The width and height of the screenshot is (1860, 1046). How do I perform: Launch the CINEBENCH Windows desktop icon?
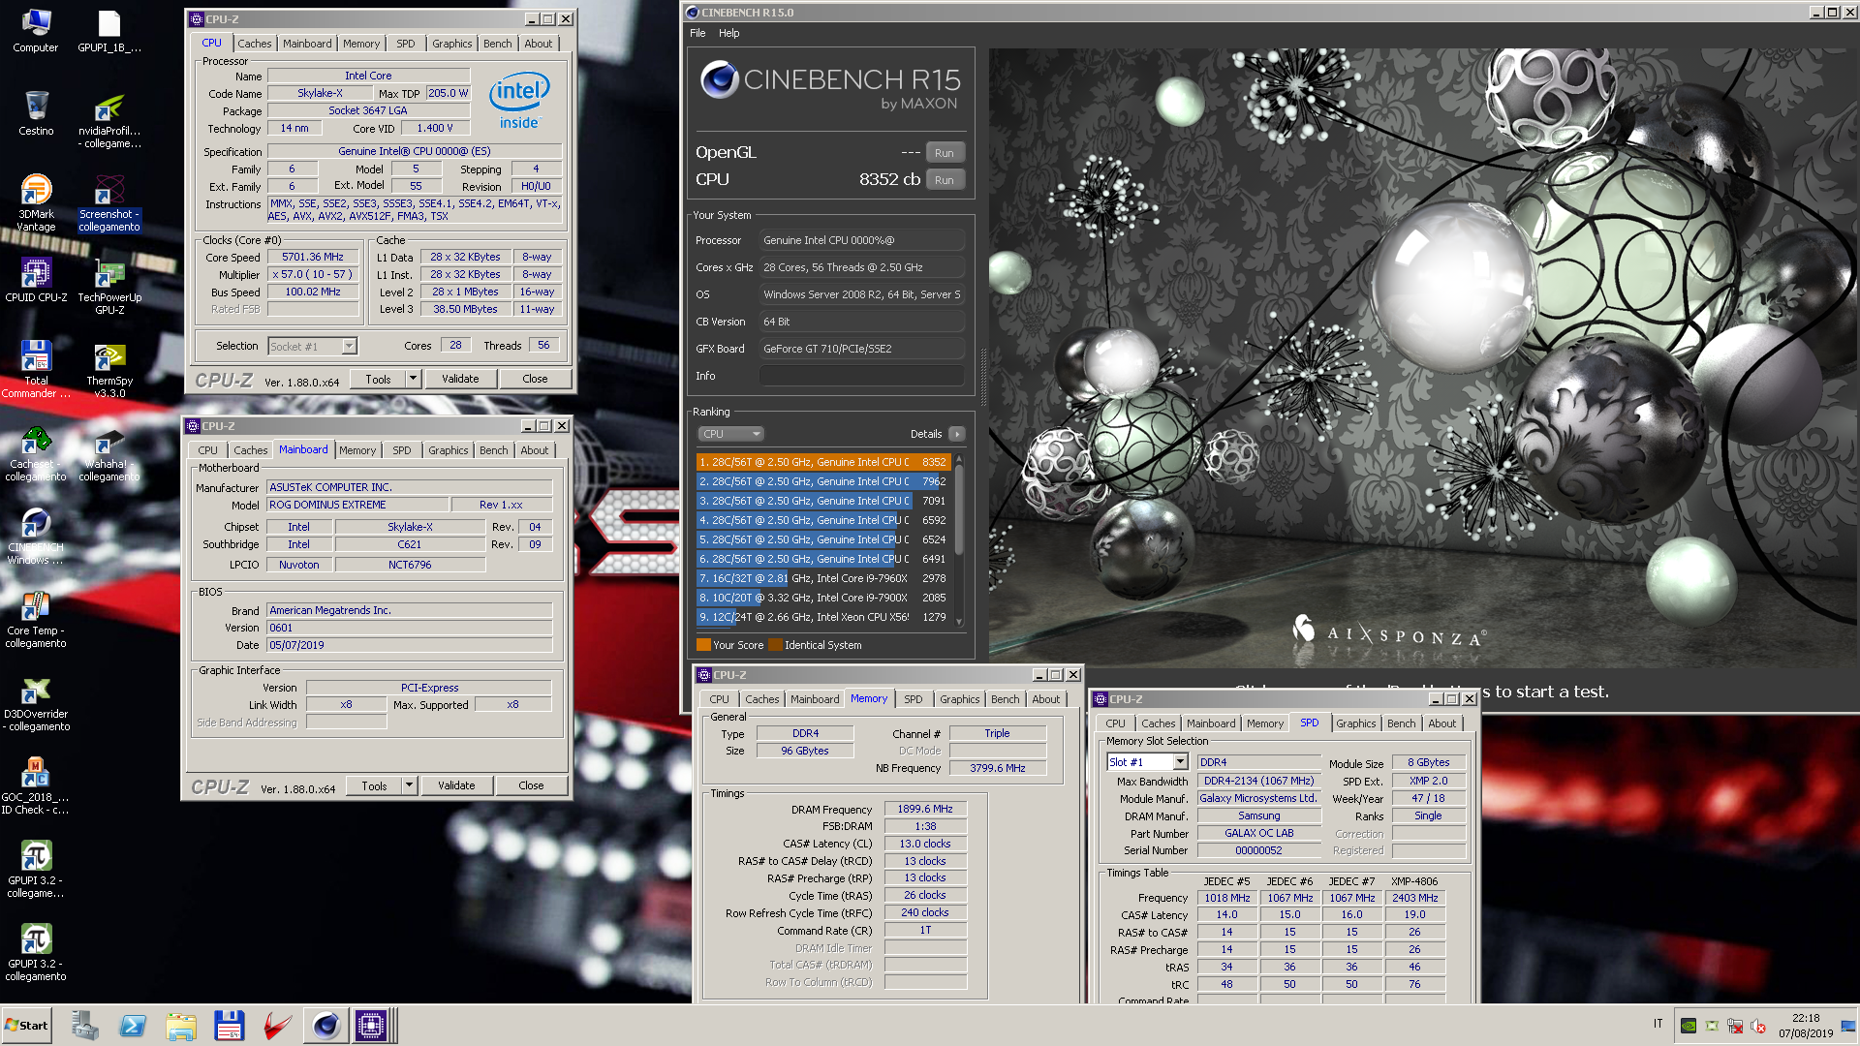(x=36, y=536)
